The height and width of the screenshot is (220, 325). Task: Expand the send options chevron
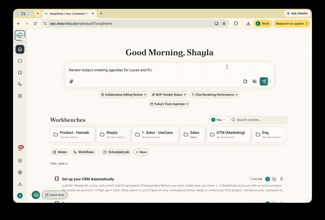[x=270, y=81]
